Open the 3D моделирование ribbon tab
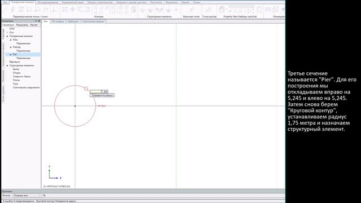The height and width of the screenshot is (203, 361). click(x=47, y=2)
